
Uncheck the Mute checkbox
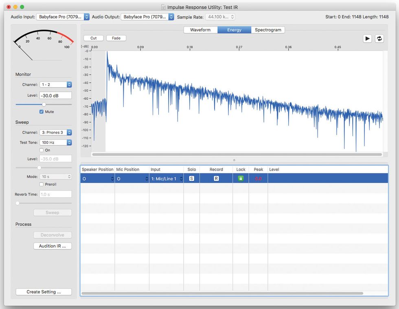pyautogui.click(x=42, y=112)
